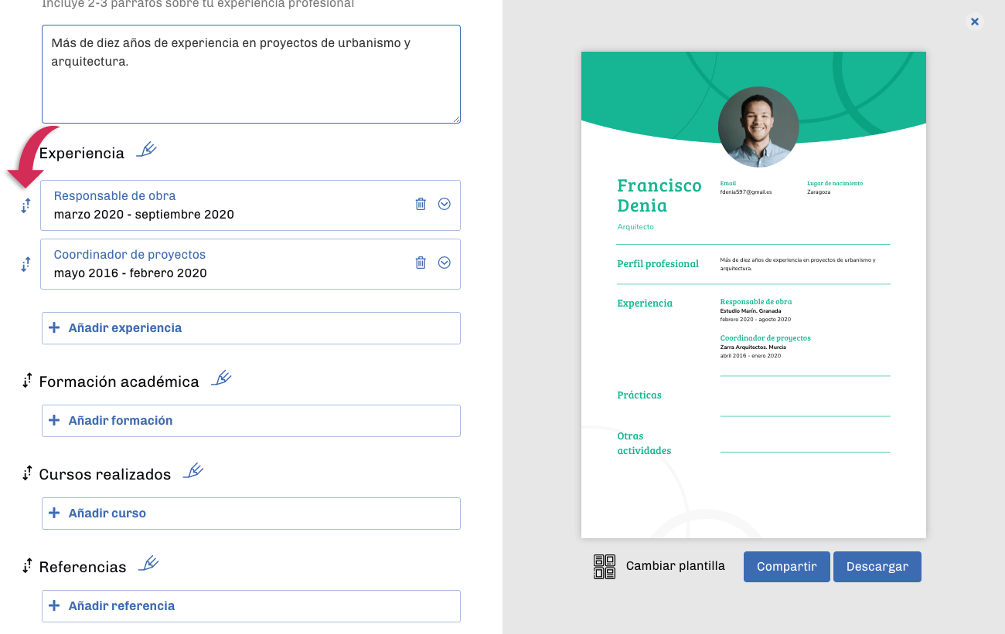The width and height of the screenshot is (1005, 634).
Task: Click Arquitecto title in the preview
Action: pos(635,227)
